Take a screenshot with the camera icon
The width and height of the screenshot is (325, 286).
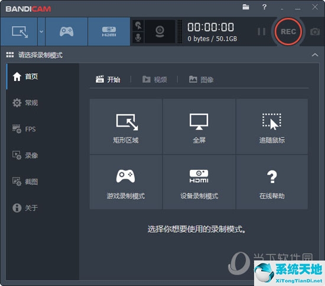(x=315, y=32)
